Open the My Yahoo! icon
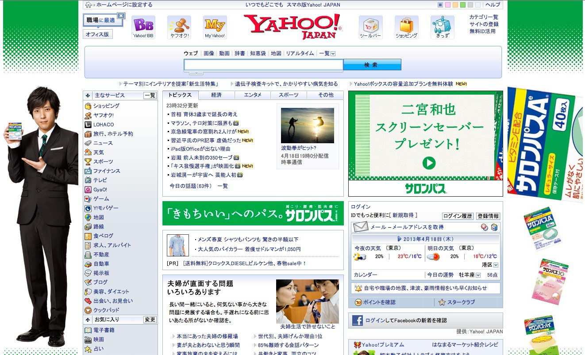The image size is (585, 355). (x=215, y=27)
